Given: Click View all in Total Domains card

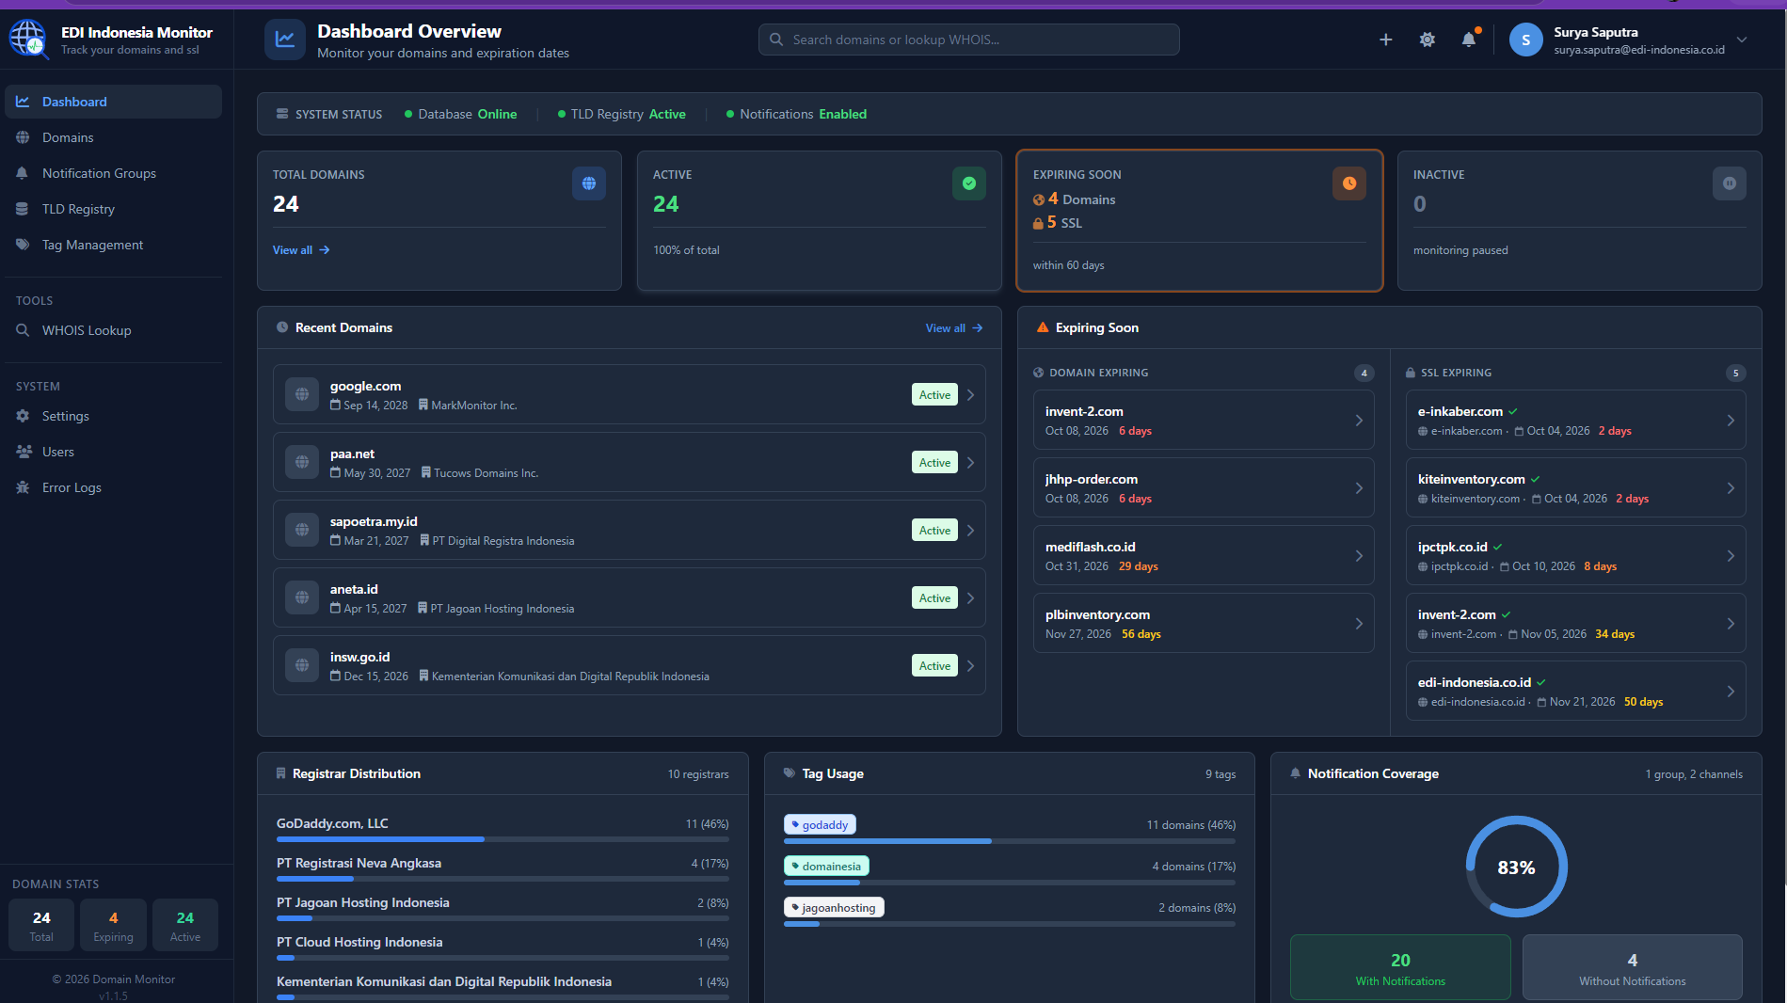Looking at the screenshot, I should (x=301, y=250).
